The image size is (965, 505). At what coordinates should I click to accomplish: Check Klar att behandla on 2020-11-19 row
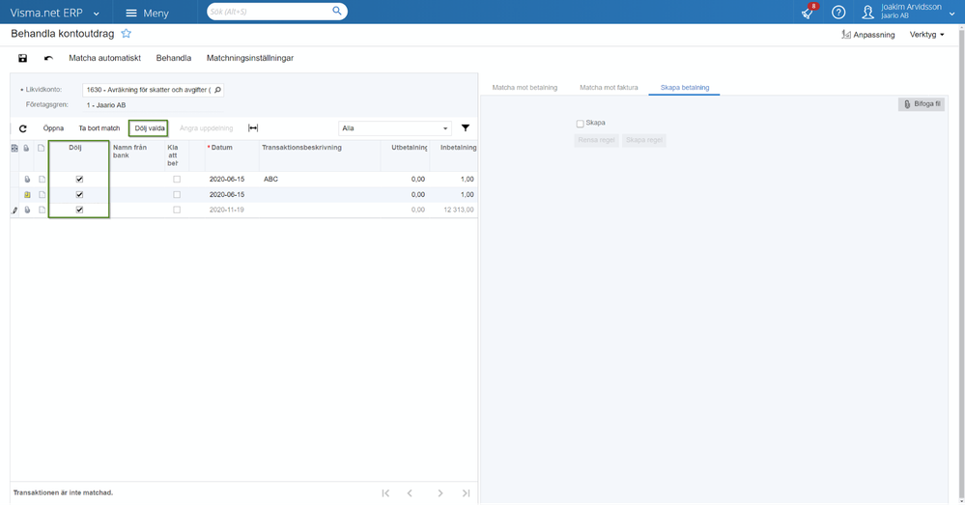177,210
